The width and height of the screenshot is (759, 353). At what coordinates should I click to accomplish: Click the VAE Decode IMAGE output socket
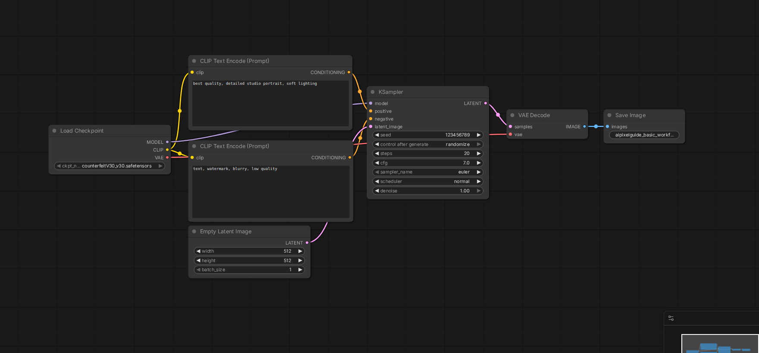584,127
